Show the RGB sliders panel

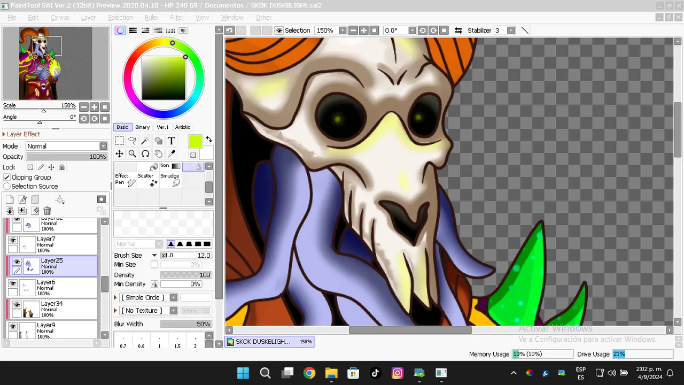pyautogui.click(x=133, y=30)
